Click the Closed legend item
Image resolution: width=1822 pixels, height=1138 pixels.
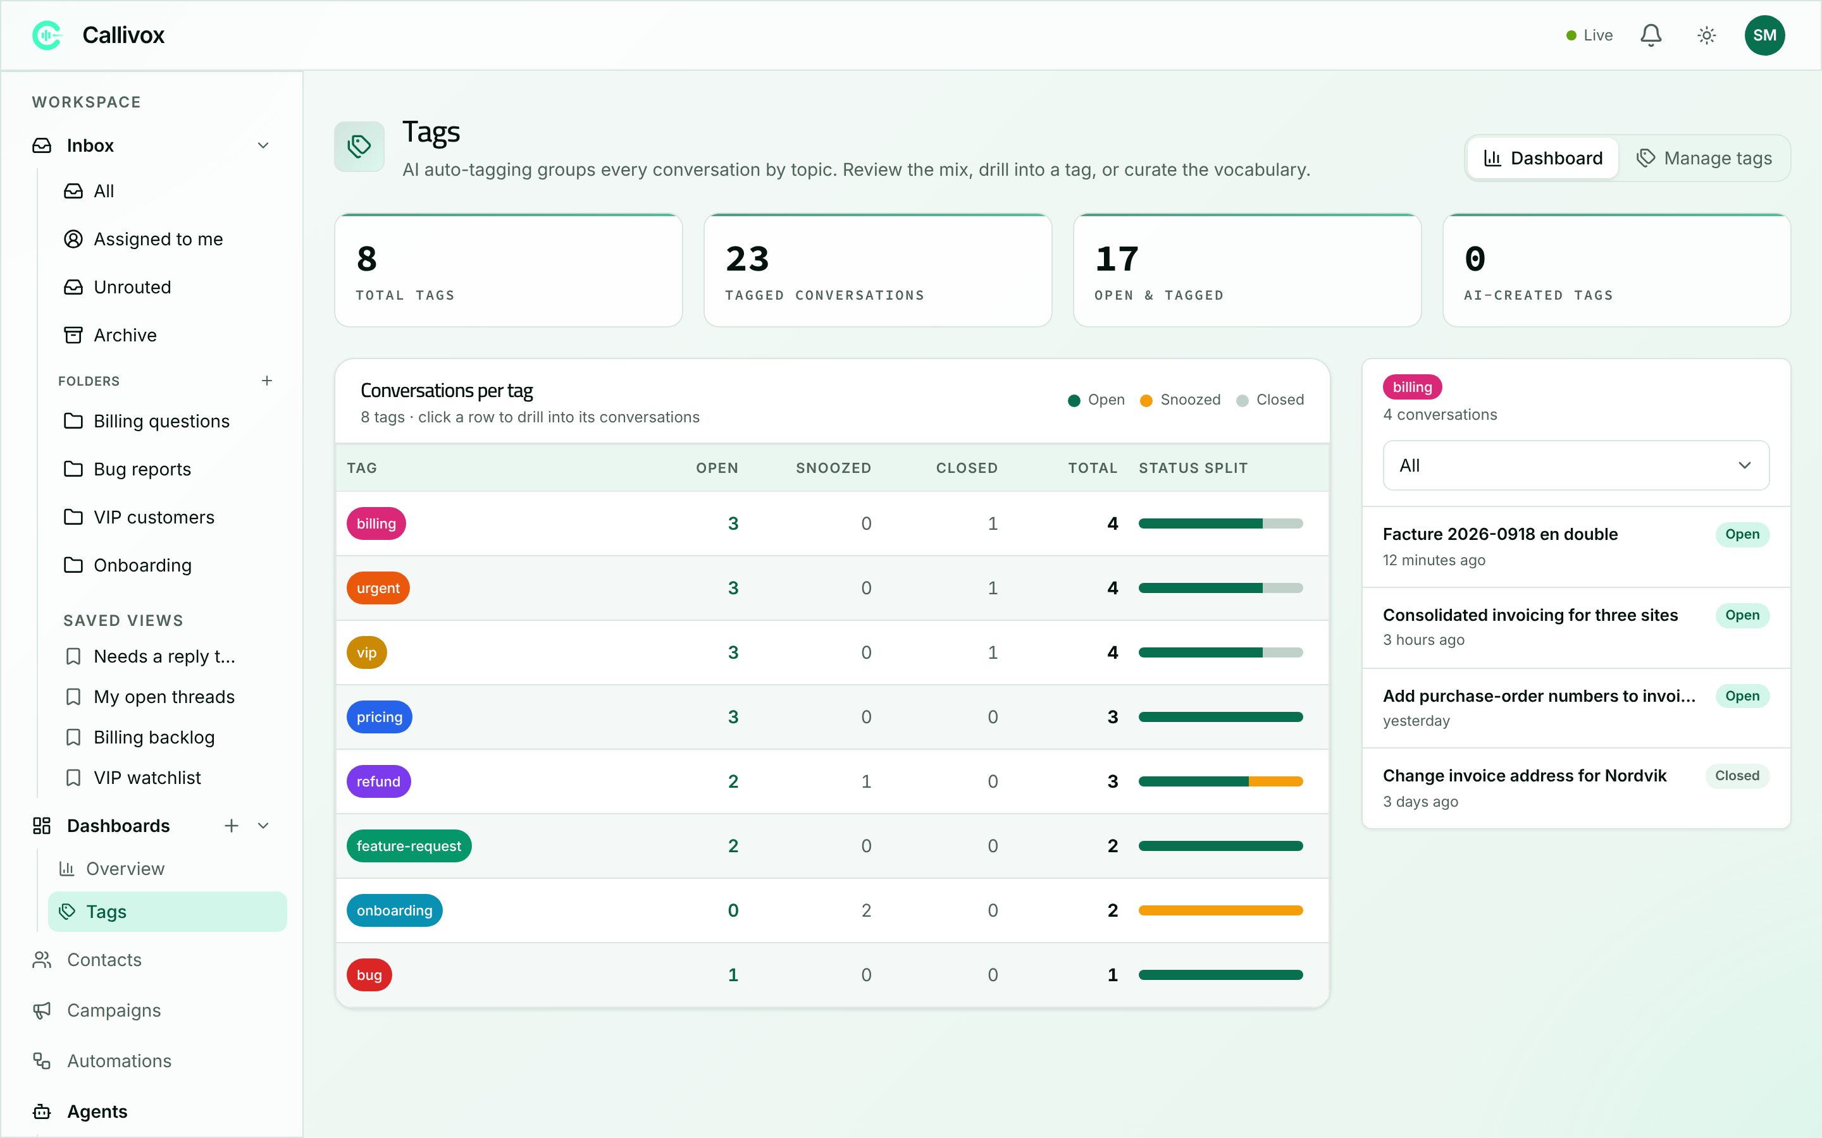pyautogui.click(x=1270, y=400)
